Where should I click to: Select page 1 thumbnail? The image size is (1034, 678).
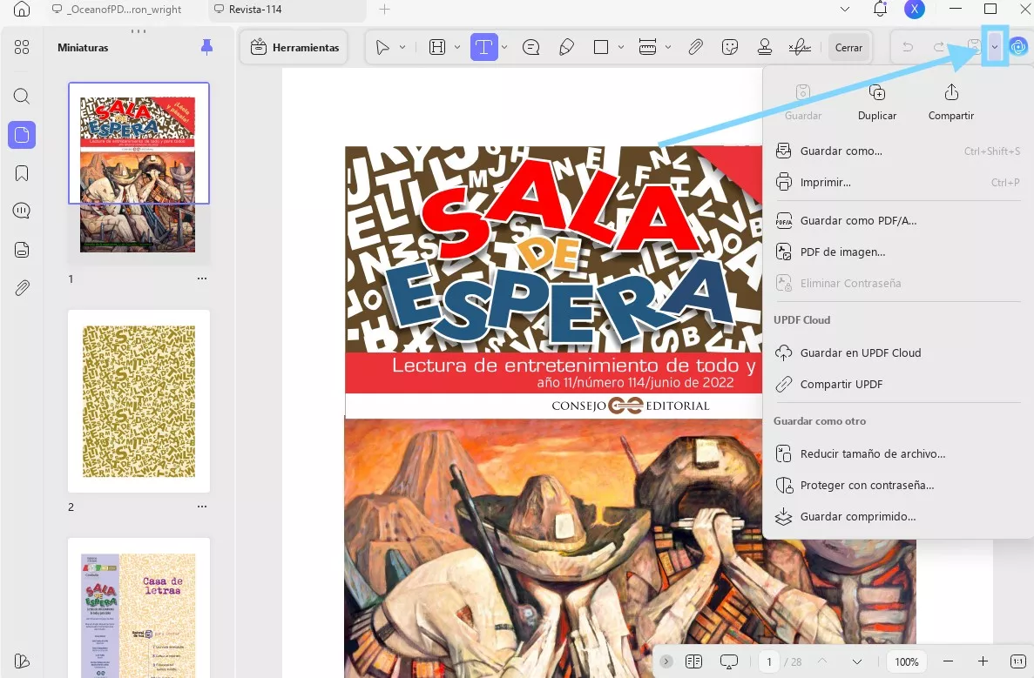click(139, 174)
